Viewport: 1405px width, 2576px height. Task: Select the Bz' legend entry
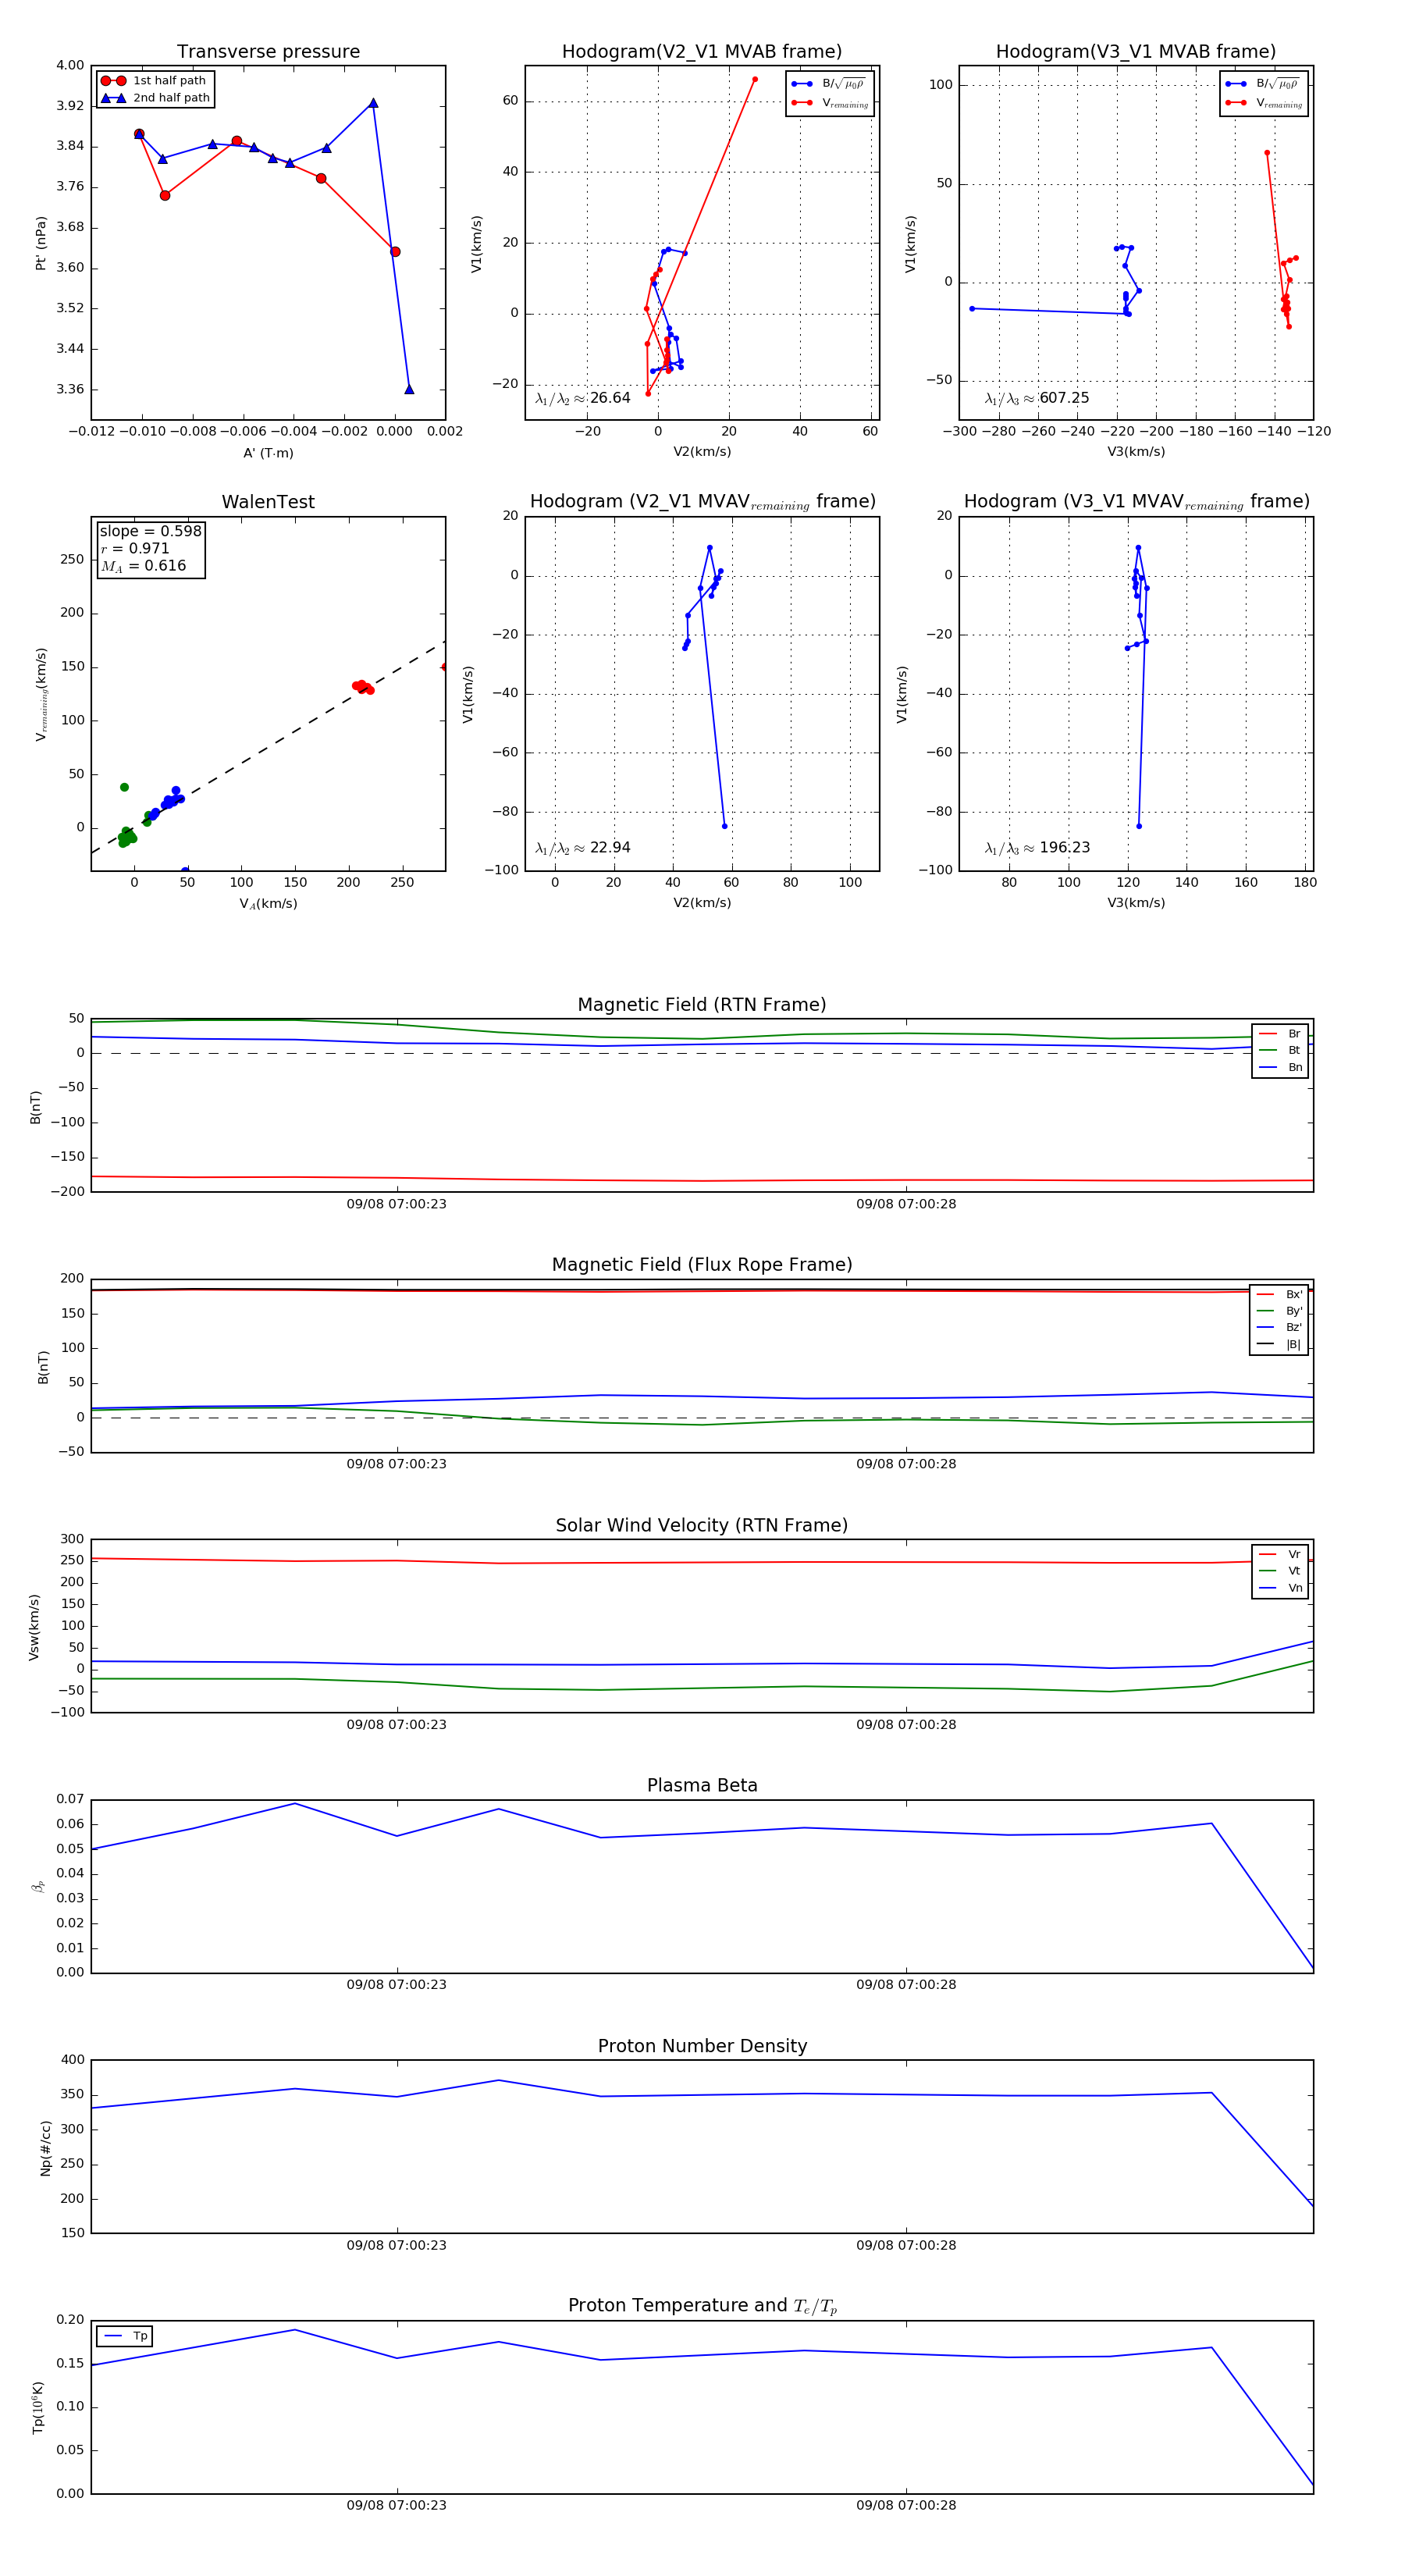pos(1279,1327)
